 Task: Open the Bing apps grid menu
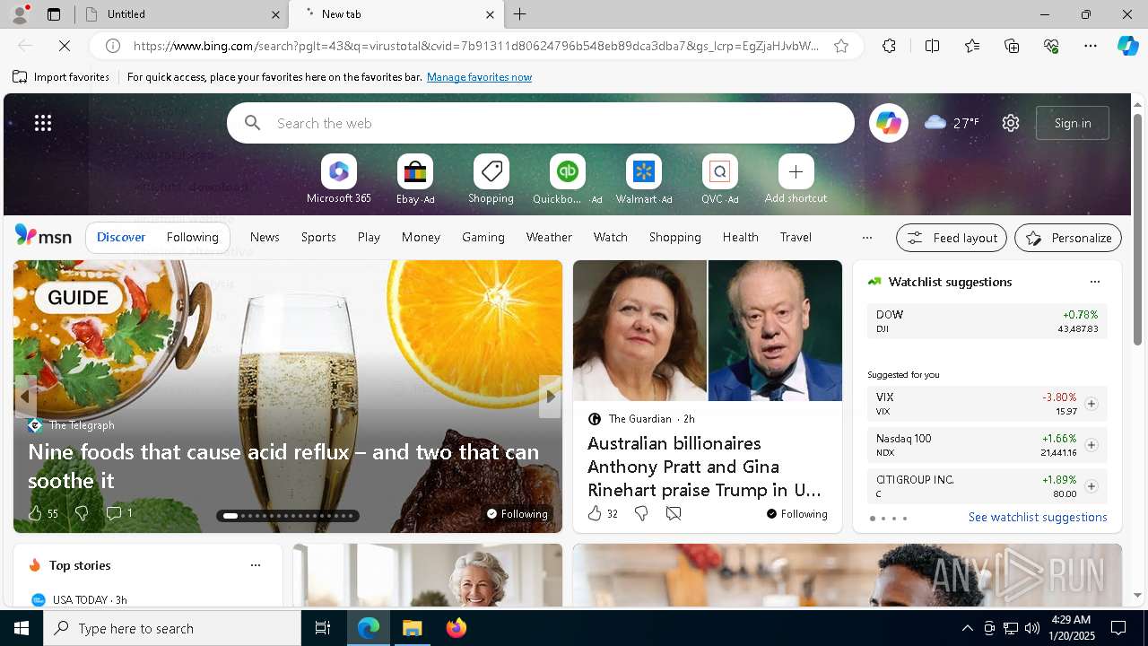click(43, 123)
